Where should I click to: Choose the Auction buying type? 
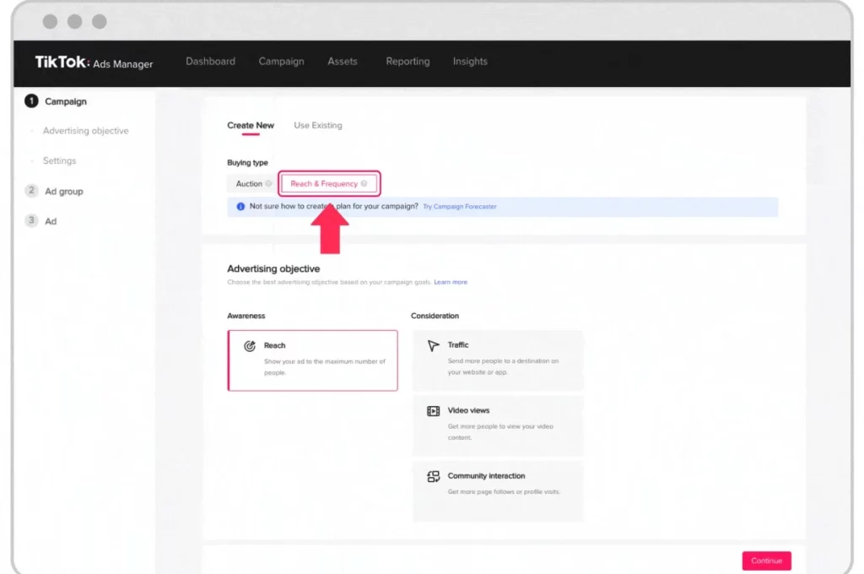point(253,184)
